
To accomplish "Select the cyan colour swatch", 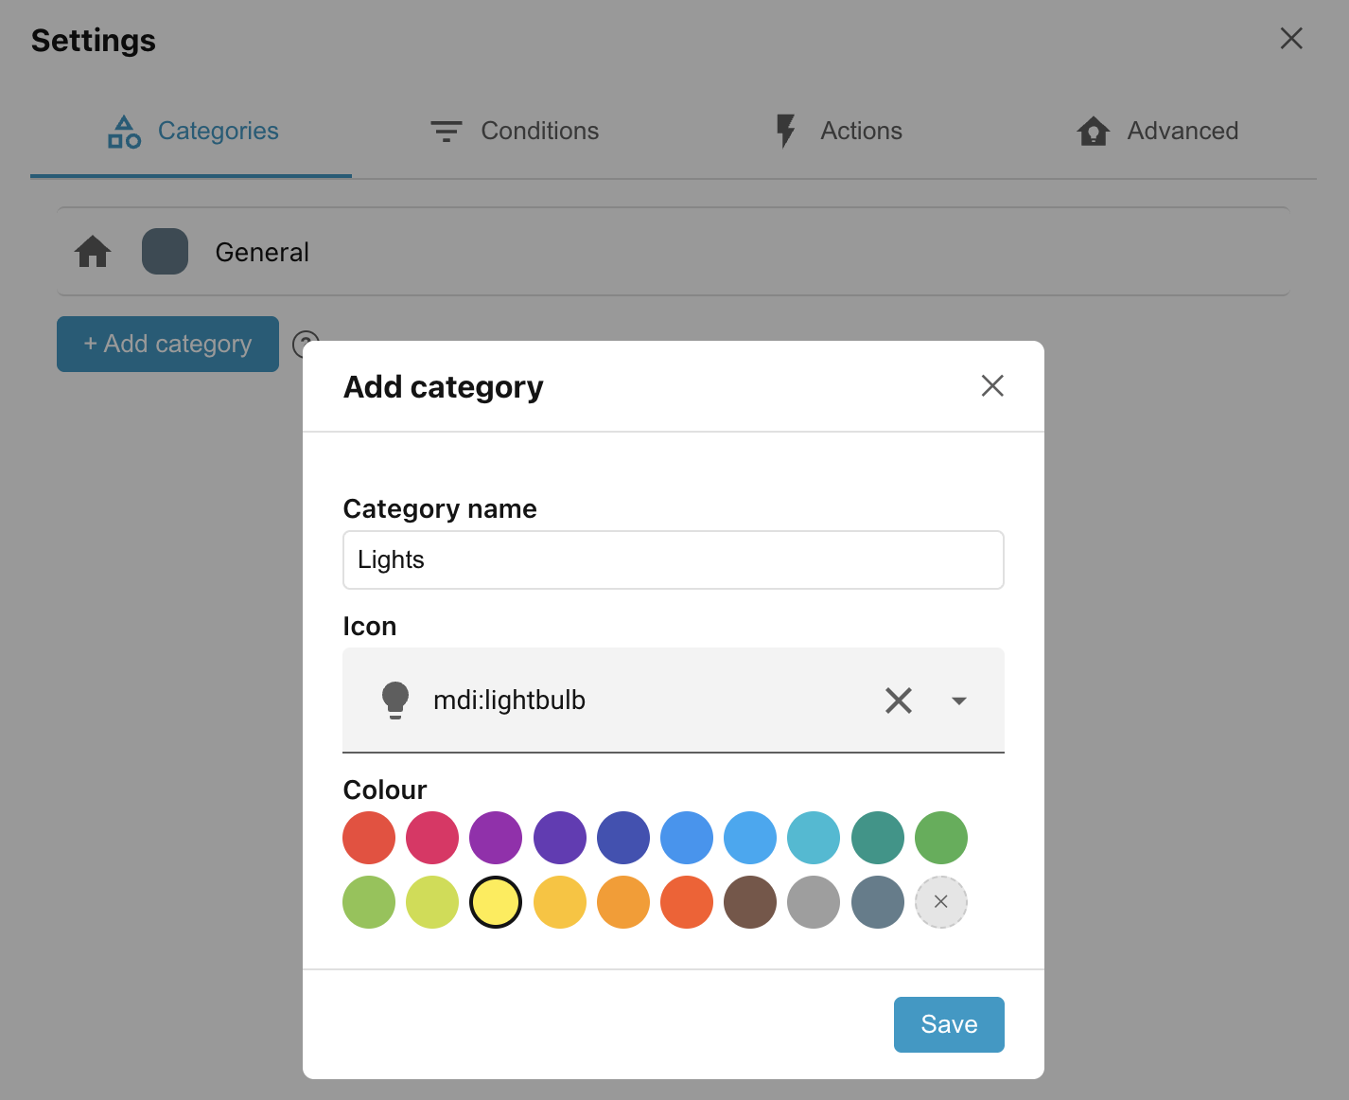I will pos(814,838).
